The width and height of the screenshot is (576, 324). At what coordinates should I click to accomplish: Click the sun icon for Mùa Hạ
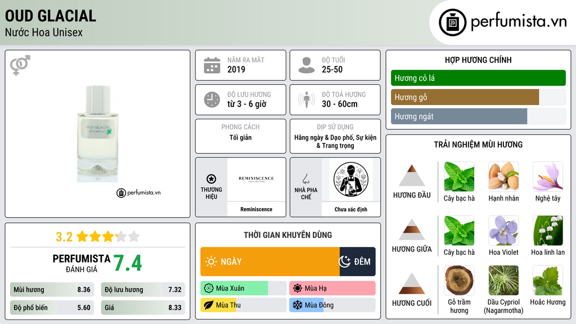(x=298, y=289)
